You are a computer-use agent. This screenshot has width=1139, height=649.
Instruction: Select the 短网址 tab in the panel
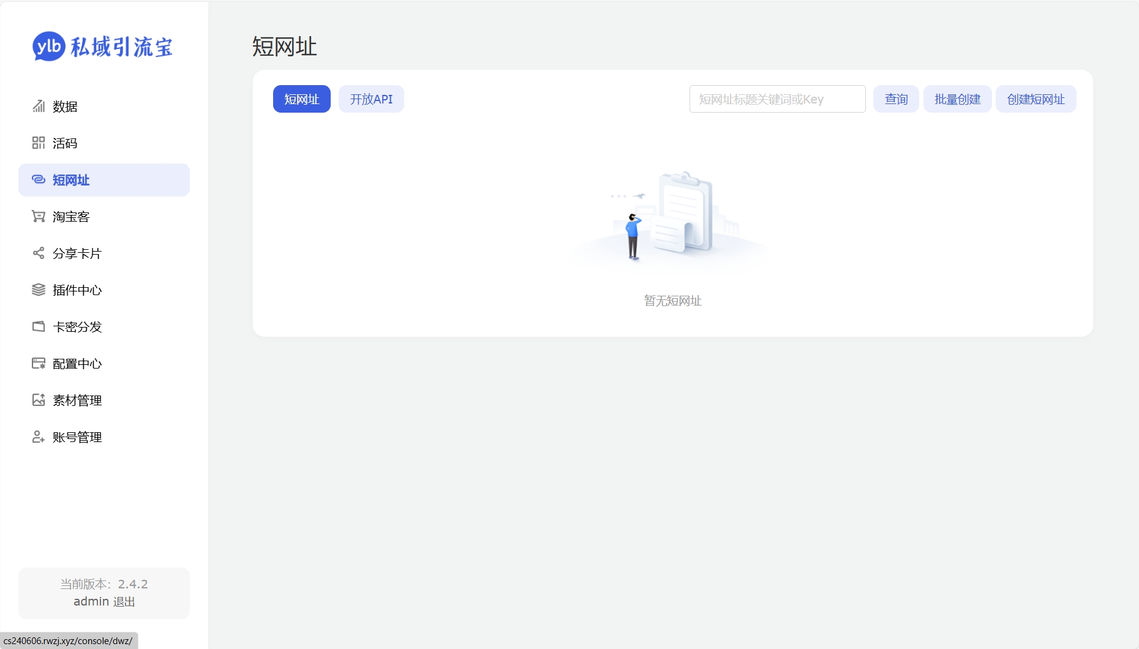[302, 99]
